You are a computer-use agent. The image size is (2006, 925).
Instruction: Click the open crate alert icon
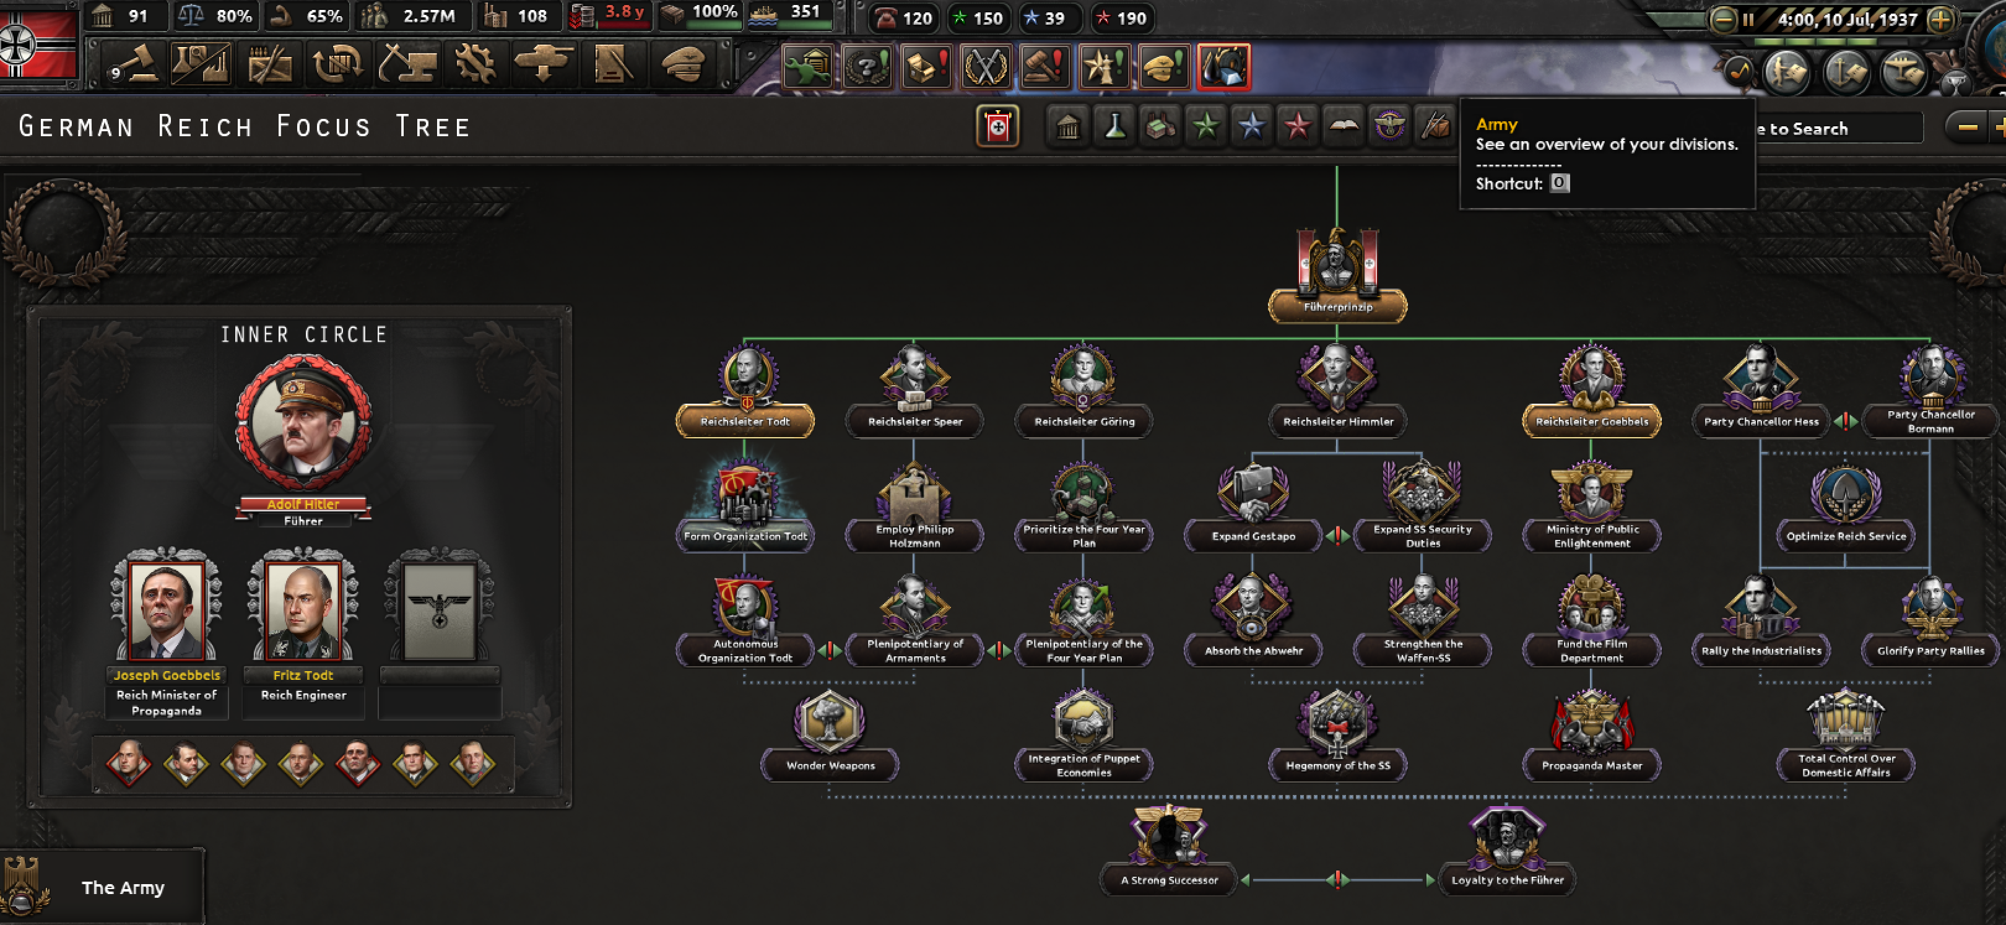[926, 66]
